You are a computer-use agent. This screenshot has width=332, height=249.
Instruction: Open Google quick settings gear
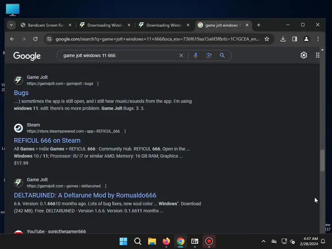(303, 55)
